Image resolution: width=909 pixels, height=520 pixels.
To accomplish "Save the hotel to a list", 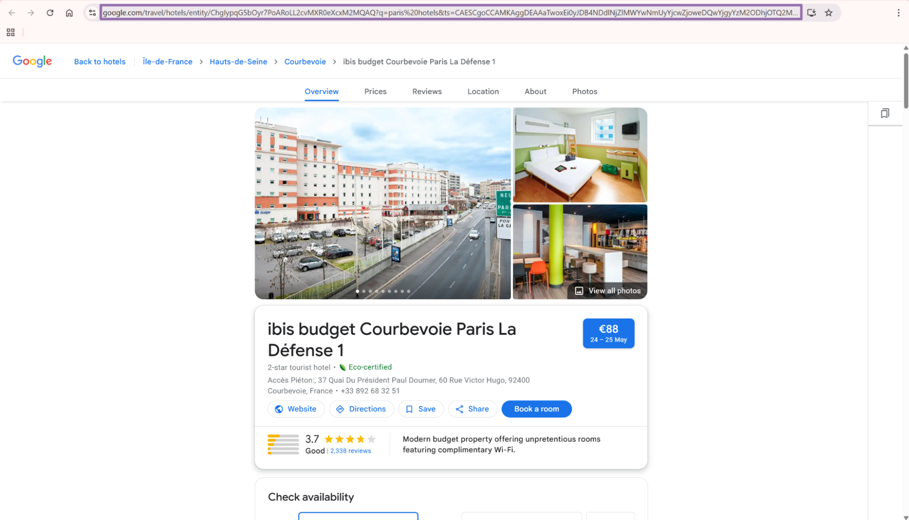I will coord(421,409).
